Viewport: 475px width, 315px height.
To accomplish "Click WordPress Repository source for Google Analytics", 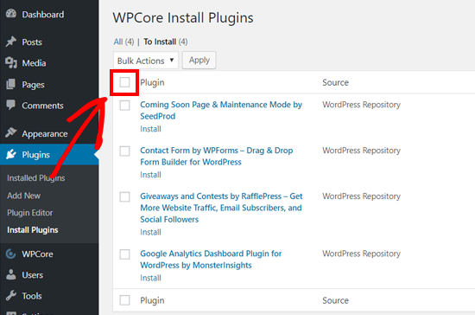I will (x=361, y=254).
